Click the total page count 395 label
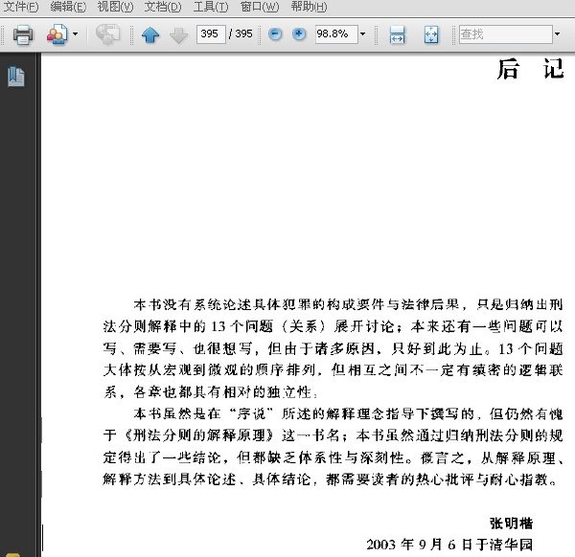This screenshot has width=575, height=557. 243,34
